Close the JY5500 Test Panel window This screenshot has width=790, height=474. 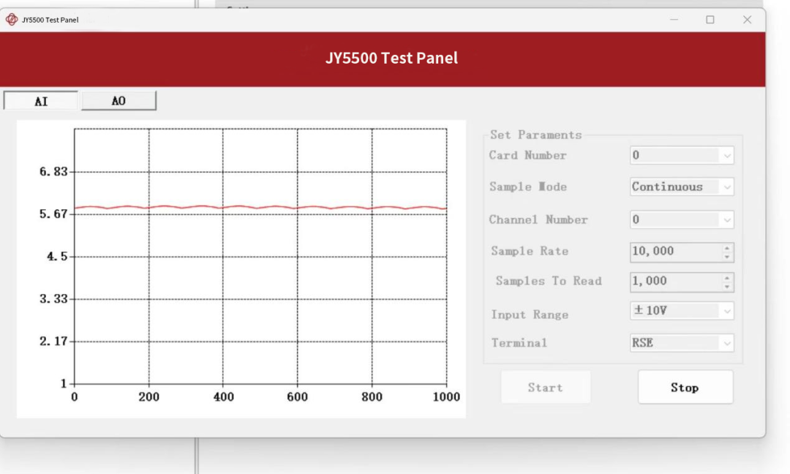point(747,20)
